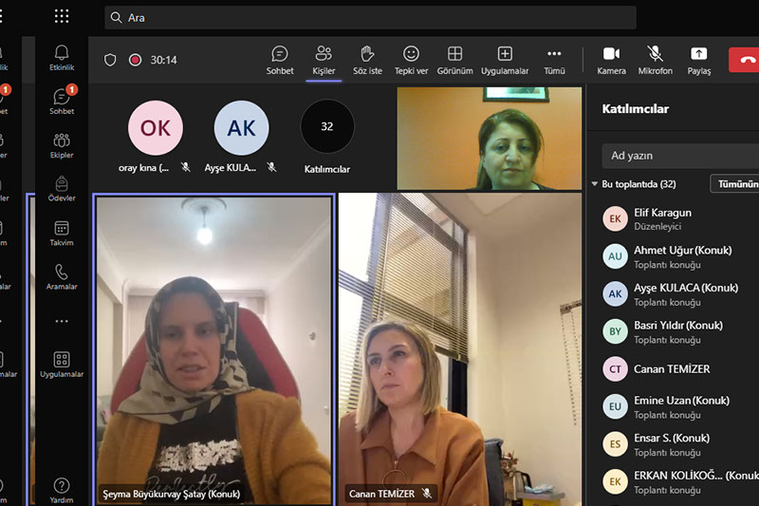Click the recording indicator icon
Viewport: 759px width, 506px height.
tap(135, 60)
